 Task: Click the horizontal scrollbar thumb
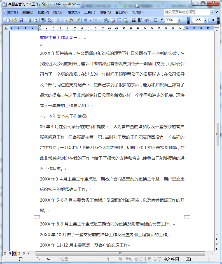click(x=120, y=253)
